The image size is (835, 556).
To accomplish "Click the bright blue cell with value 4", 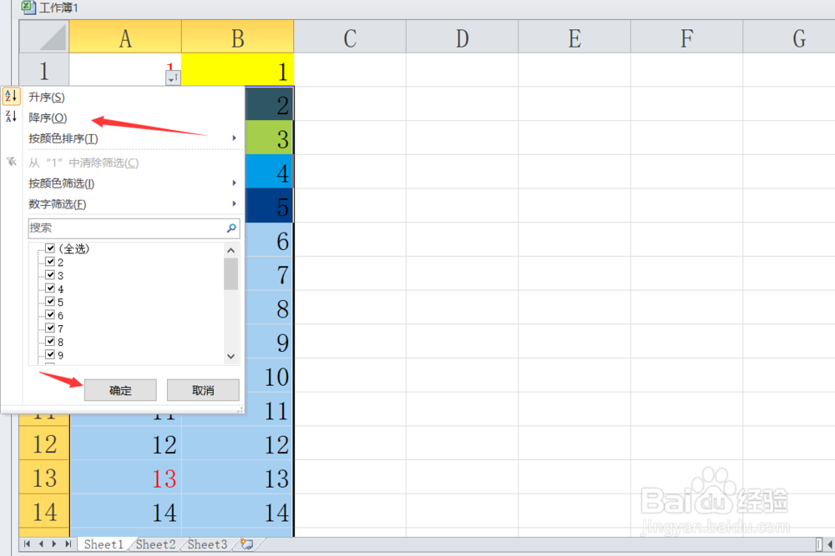I will pyautogui.click(x=269, y=172).
